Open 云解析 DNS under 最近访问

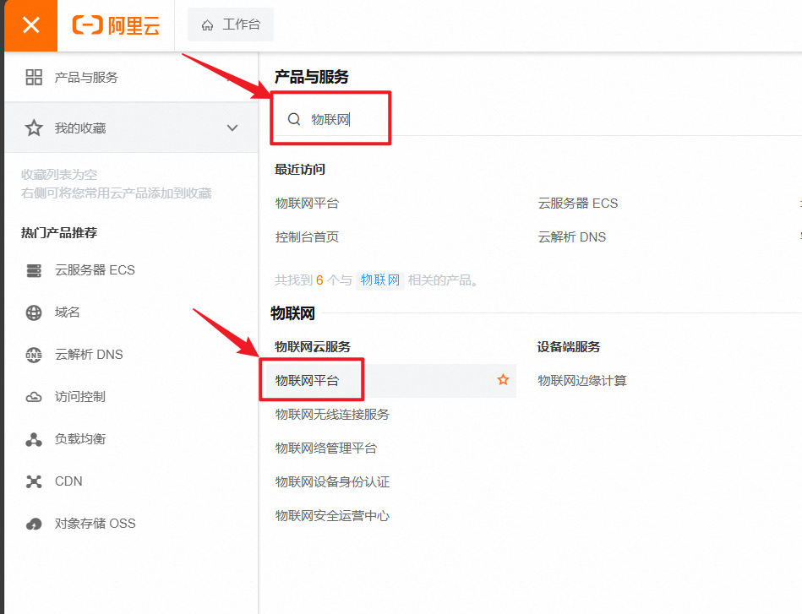[x=572, y=237]
